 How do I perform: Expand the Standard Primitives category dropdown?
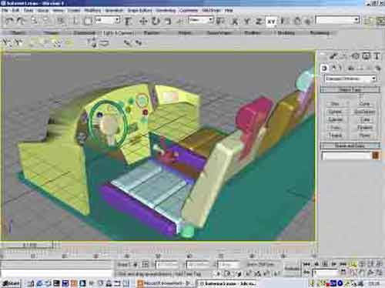point(350,79)
